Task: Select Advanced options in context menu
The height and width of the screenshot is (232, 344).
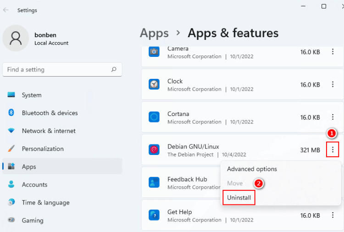Action: tap(252, 169)
